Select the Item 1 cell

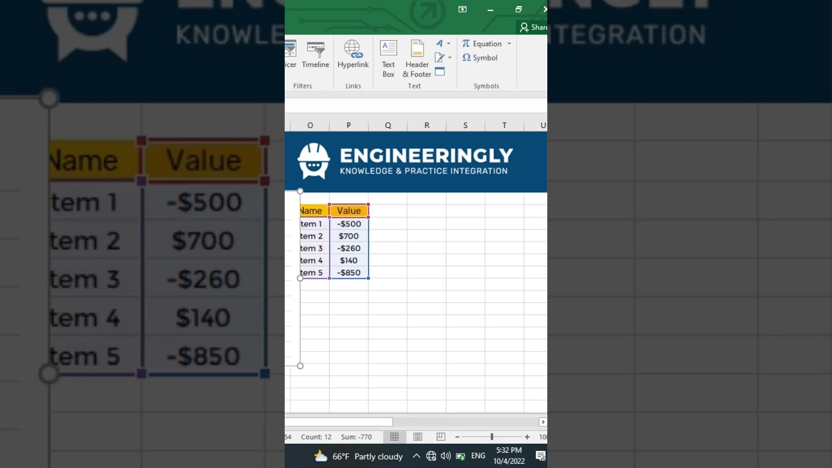(315, 224)
